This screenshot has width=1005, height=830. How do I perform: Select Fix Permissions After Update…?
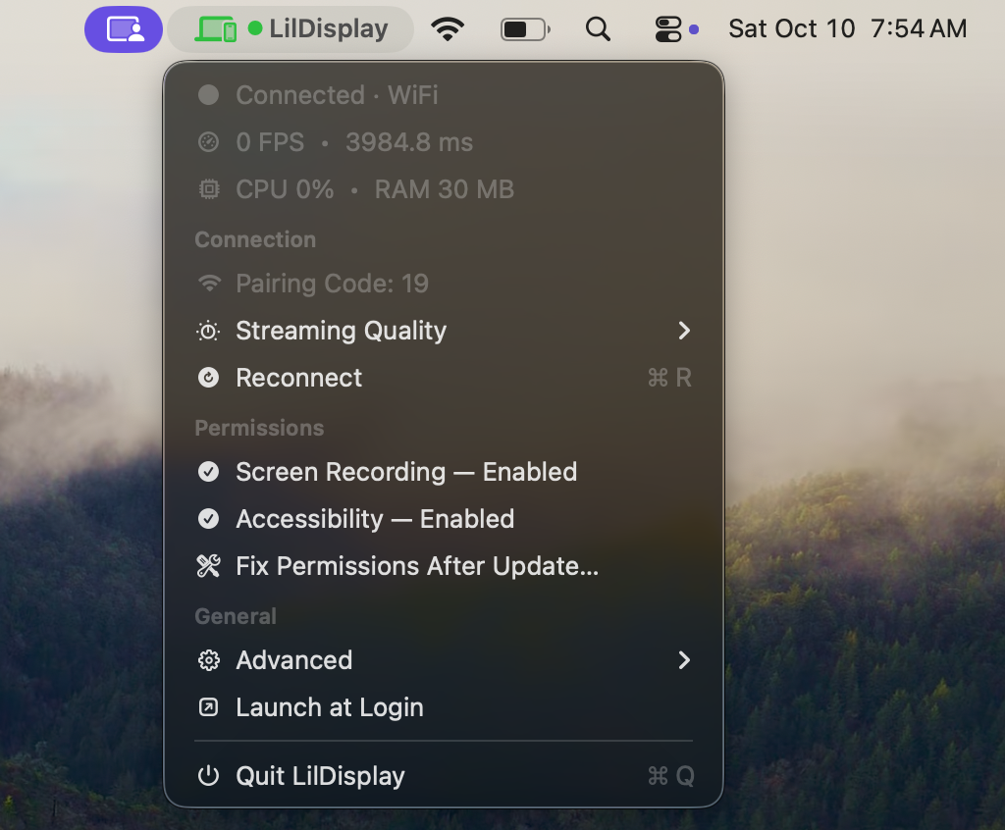point(444,566)
